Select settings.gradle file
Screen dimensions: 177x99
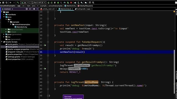coord(20,57)
